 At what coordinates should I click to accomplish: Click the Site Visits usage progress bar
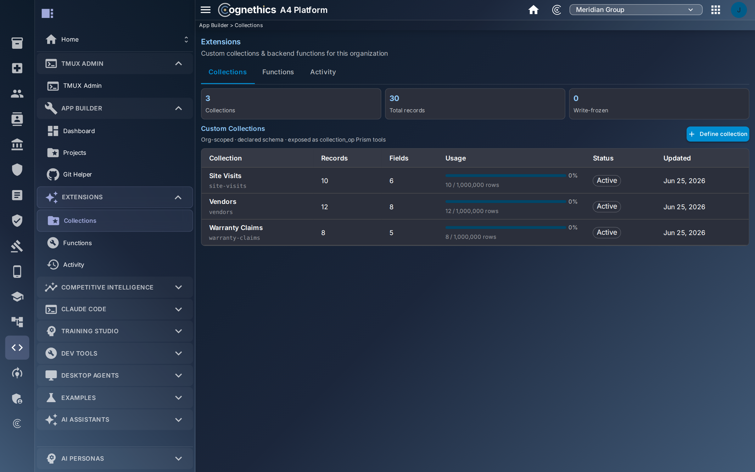pos(506,176)
